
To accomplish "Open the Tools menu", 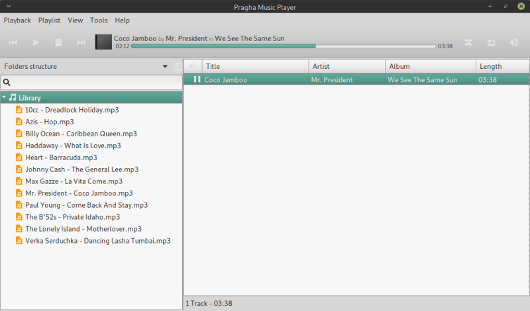I will (x=99, y=21).
